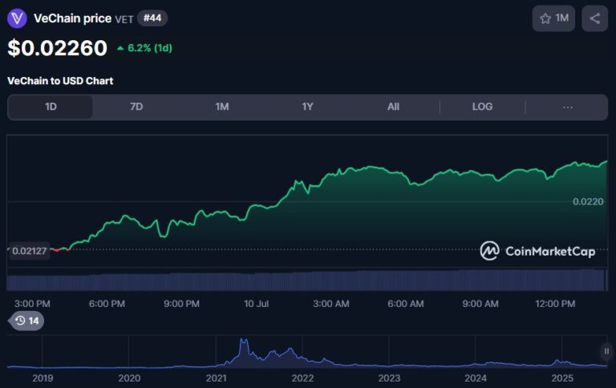Click the 0.02127 opening price label
This screenshot has height=388, width=616.
pos(29,250)
